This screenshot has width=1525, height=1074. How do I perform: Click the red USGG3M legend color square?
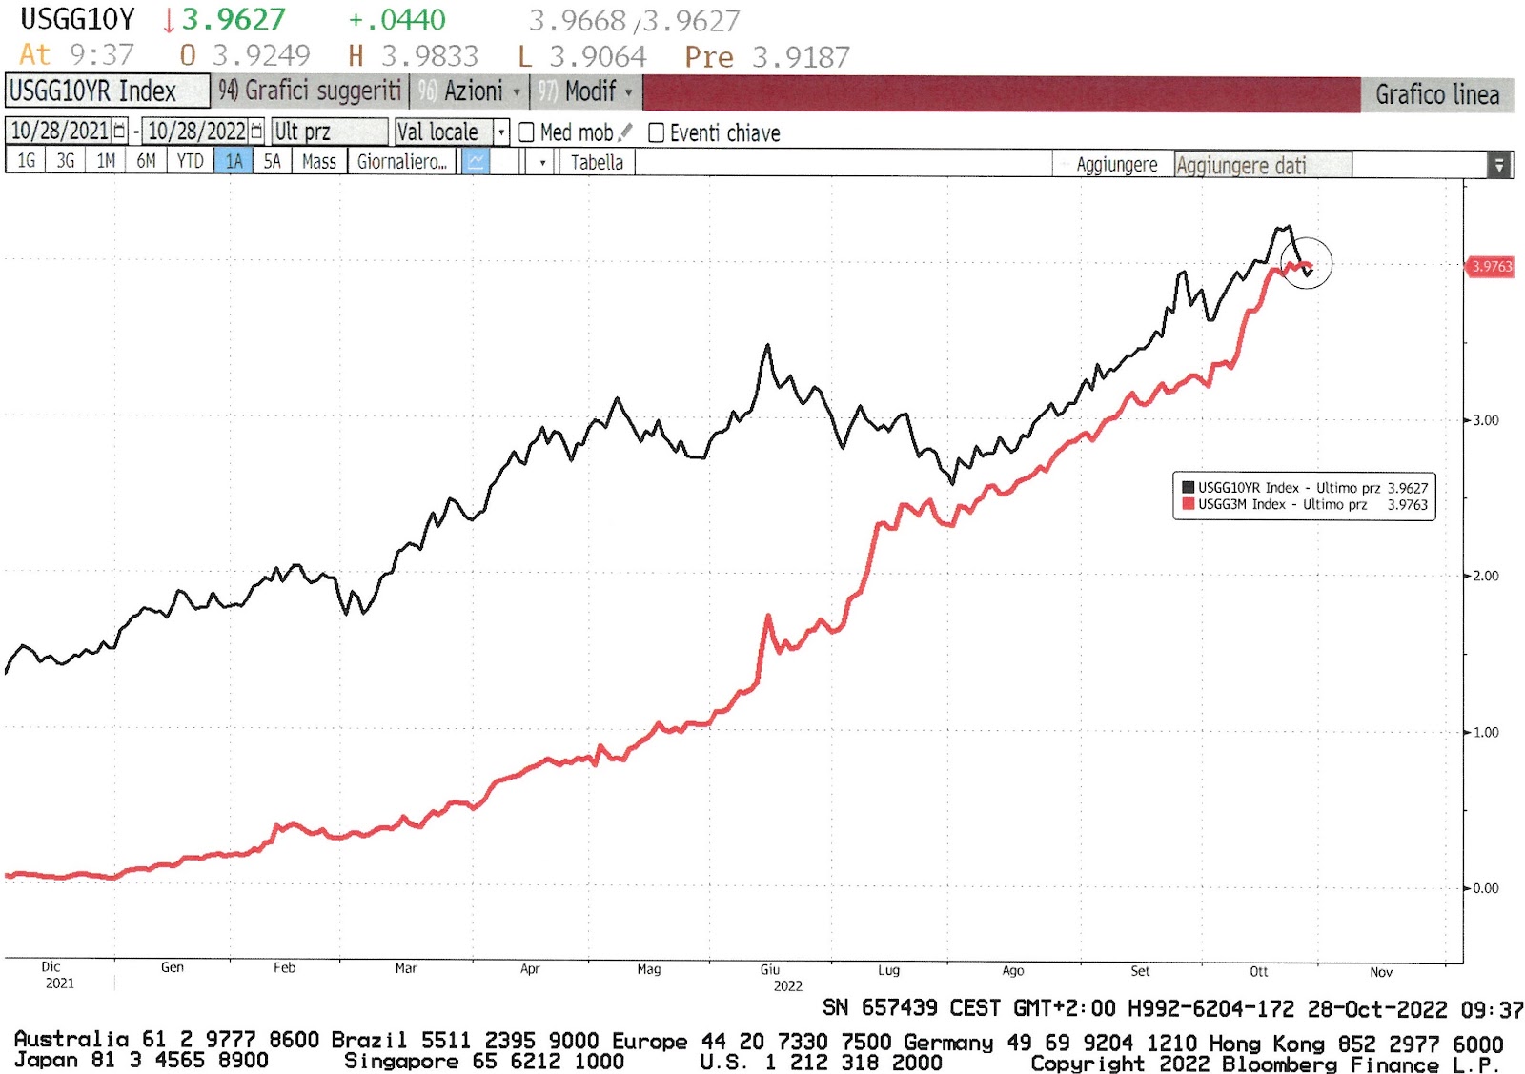tap(1188, 504)
